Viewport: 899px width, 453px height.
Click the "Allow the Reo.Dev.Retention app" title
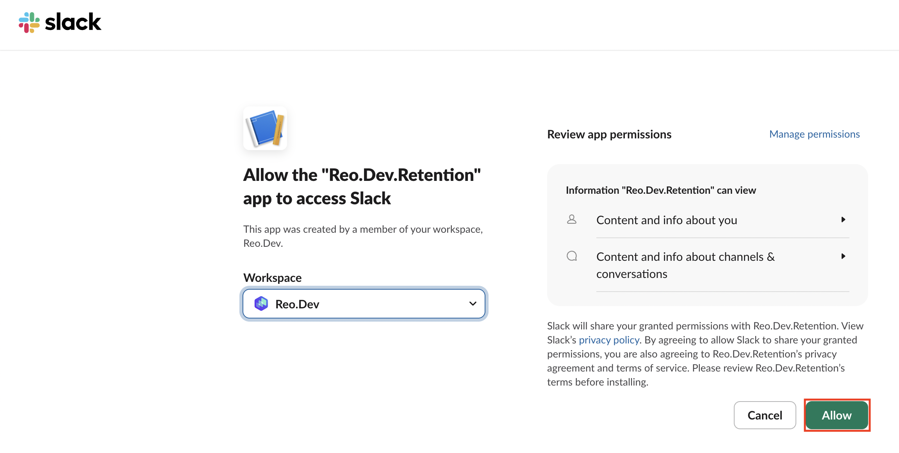coord(362,186)
